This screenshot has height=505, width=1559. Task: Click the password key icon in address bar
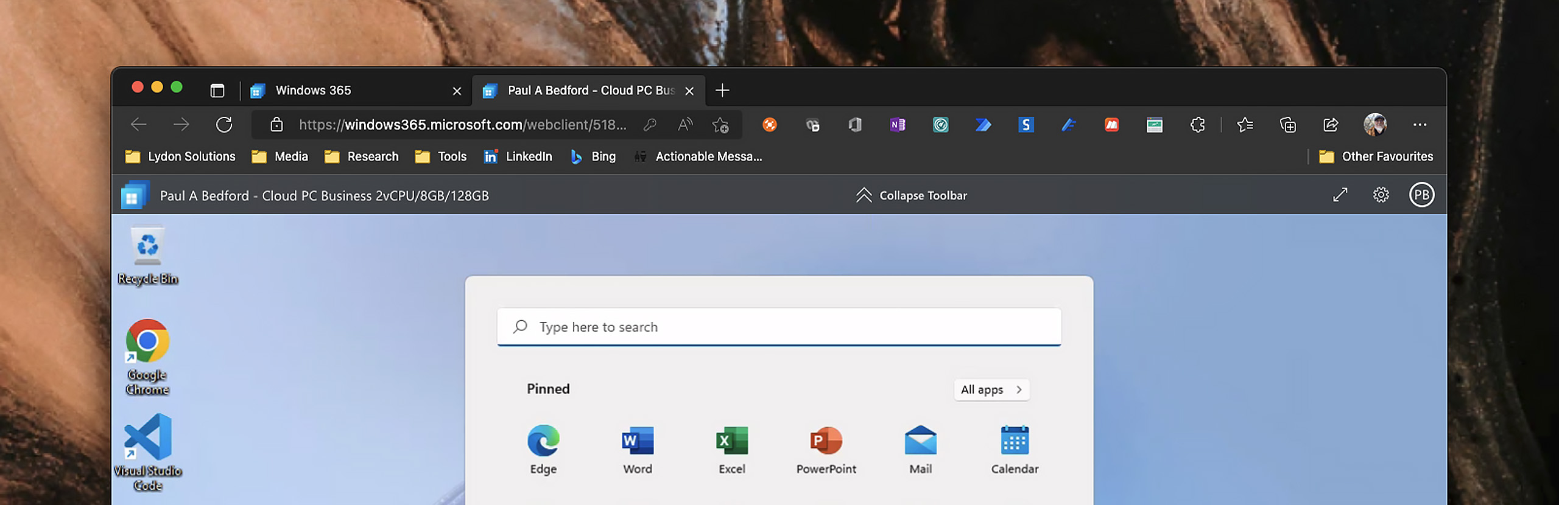tap(650, 125)
